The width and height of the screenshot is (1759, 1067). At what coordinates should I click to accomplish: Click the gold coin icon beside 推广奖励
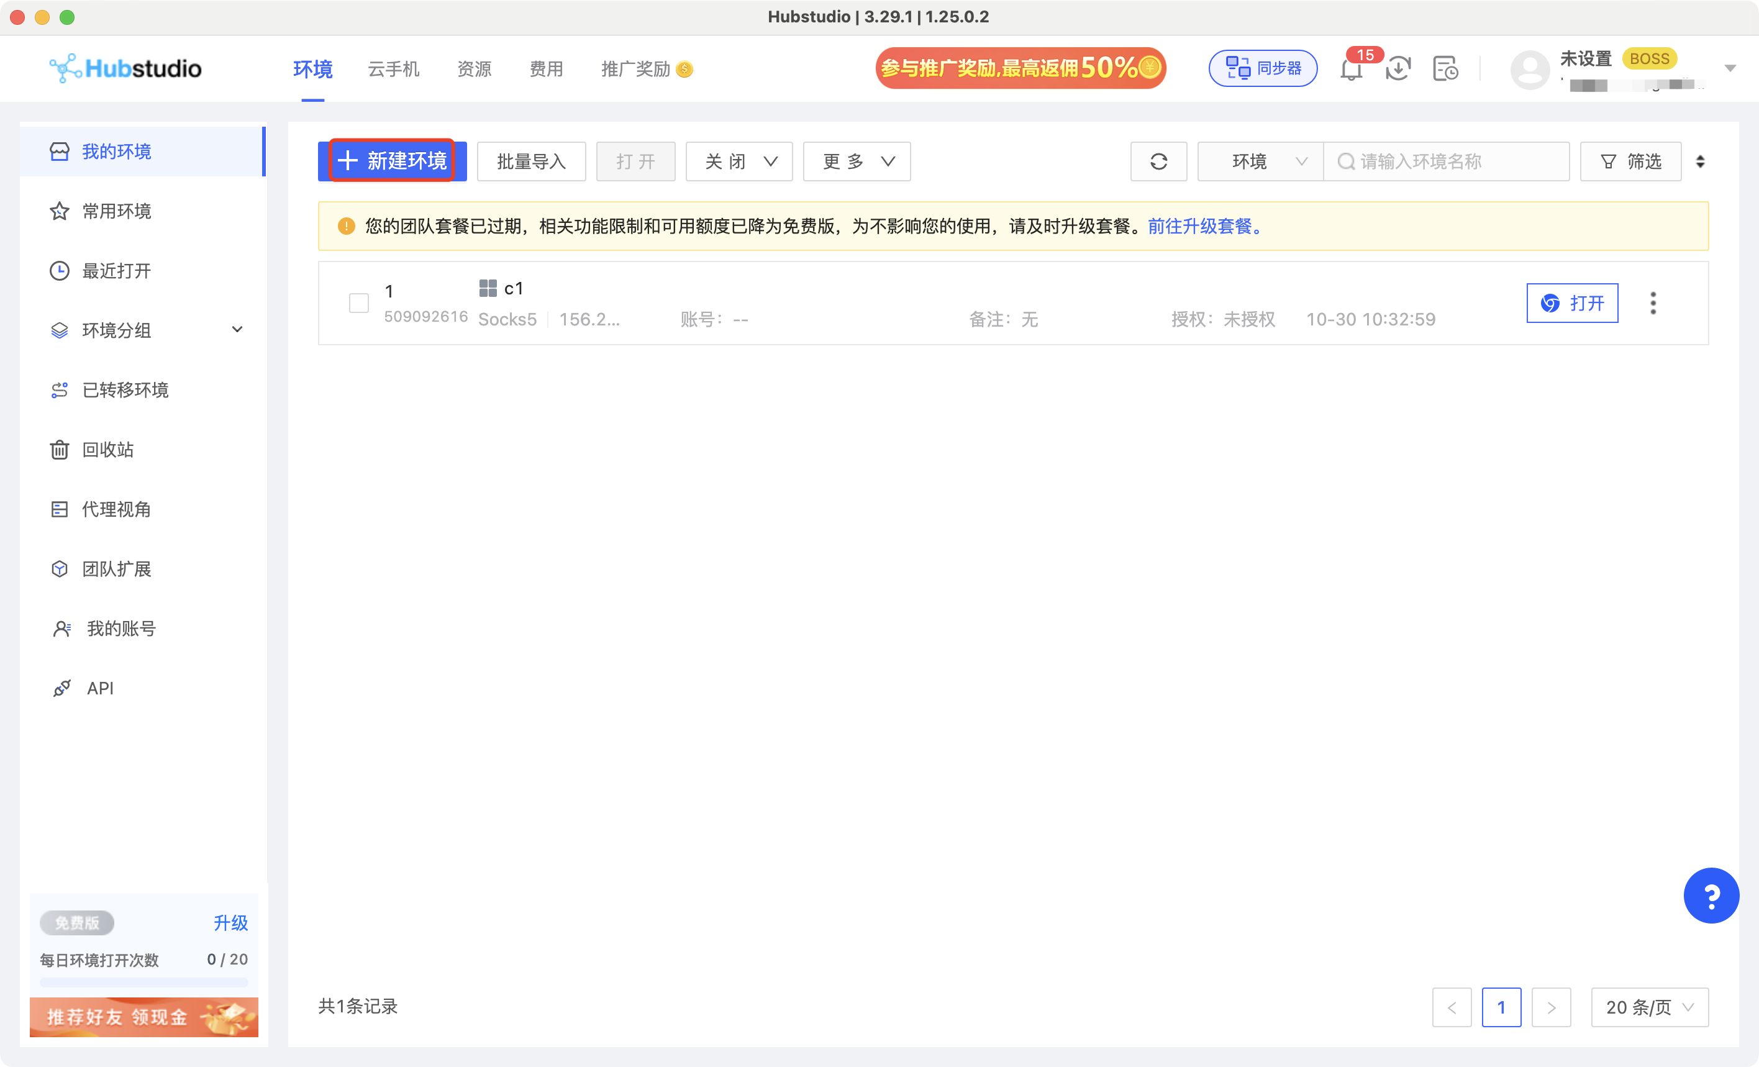684,69
